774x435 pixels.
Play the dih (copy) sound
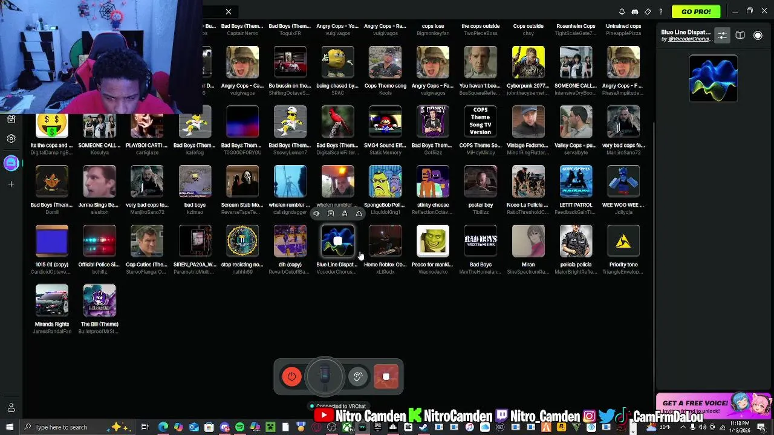coord(290,241)
